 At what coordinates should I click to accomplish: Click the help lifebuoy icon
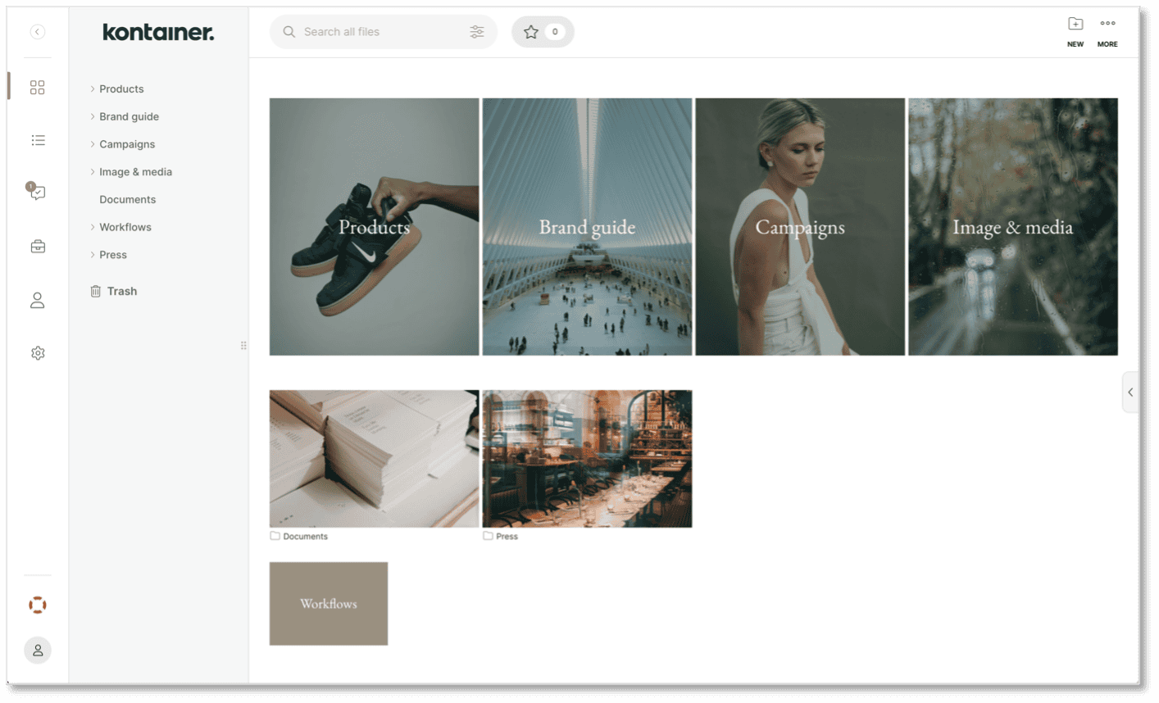[37, 605]
